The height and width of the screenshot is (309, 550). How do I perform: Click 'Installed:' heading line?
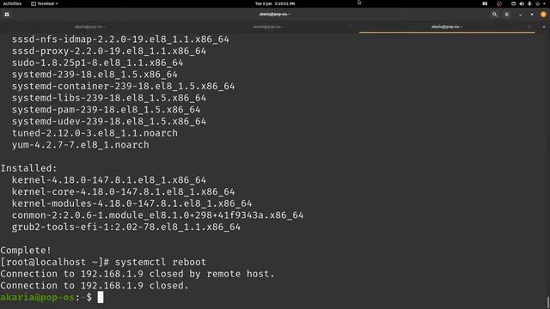tap(28, 168)
